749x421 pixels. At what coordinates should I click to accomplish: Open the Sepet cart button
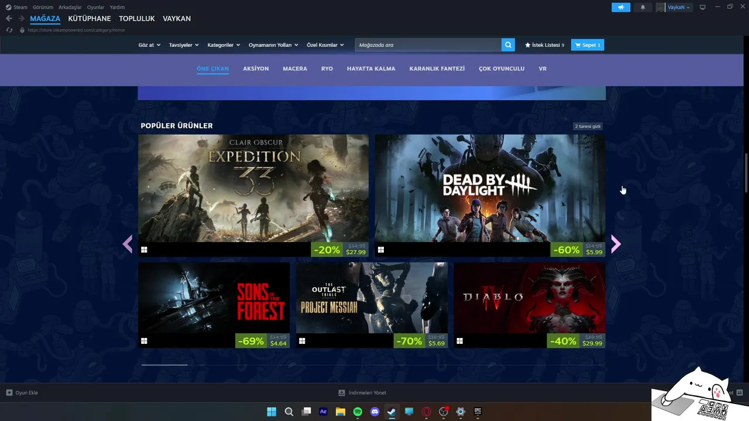pos(587,45)
